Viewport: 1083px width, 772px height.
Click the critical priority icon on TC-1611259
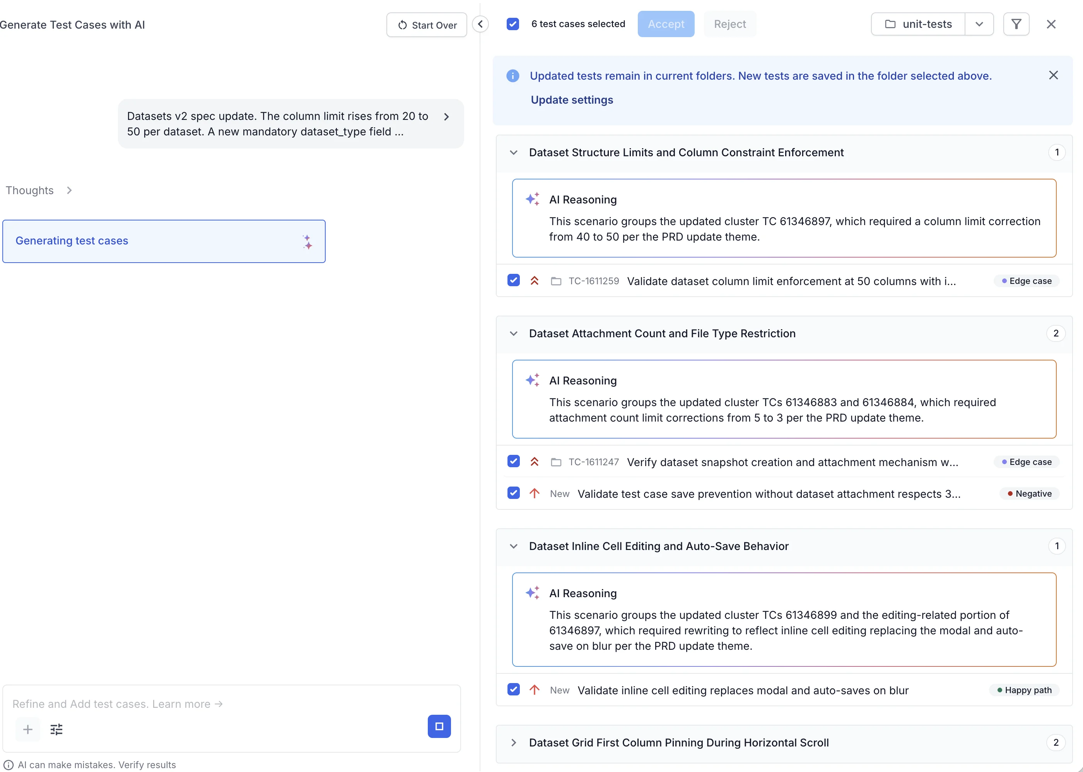pyautogui.click(x=535, y=281)
